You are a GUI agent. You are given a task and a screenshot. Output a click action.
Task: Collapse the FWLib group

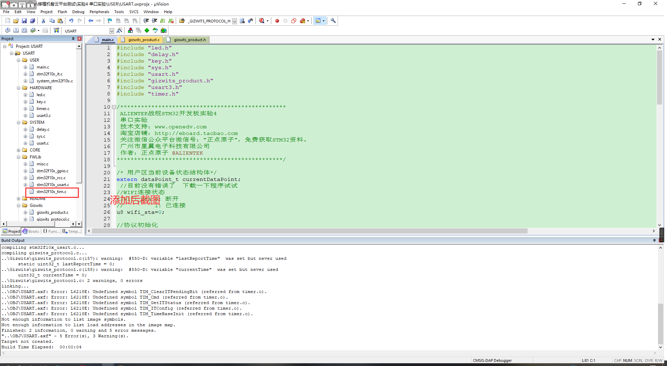(x=18, y=157)
